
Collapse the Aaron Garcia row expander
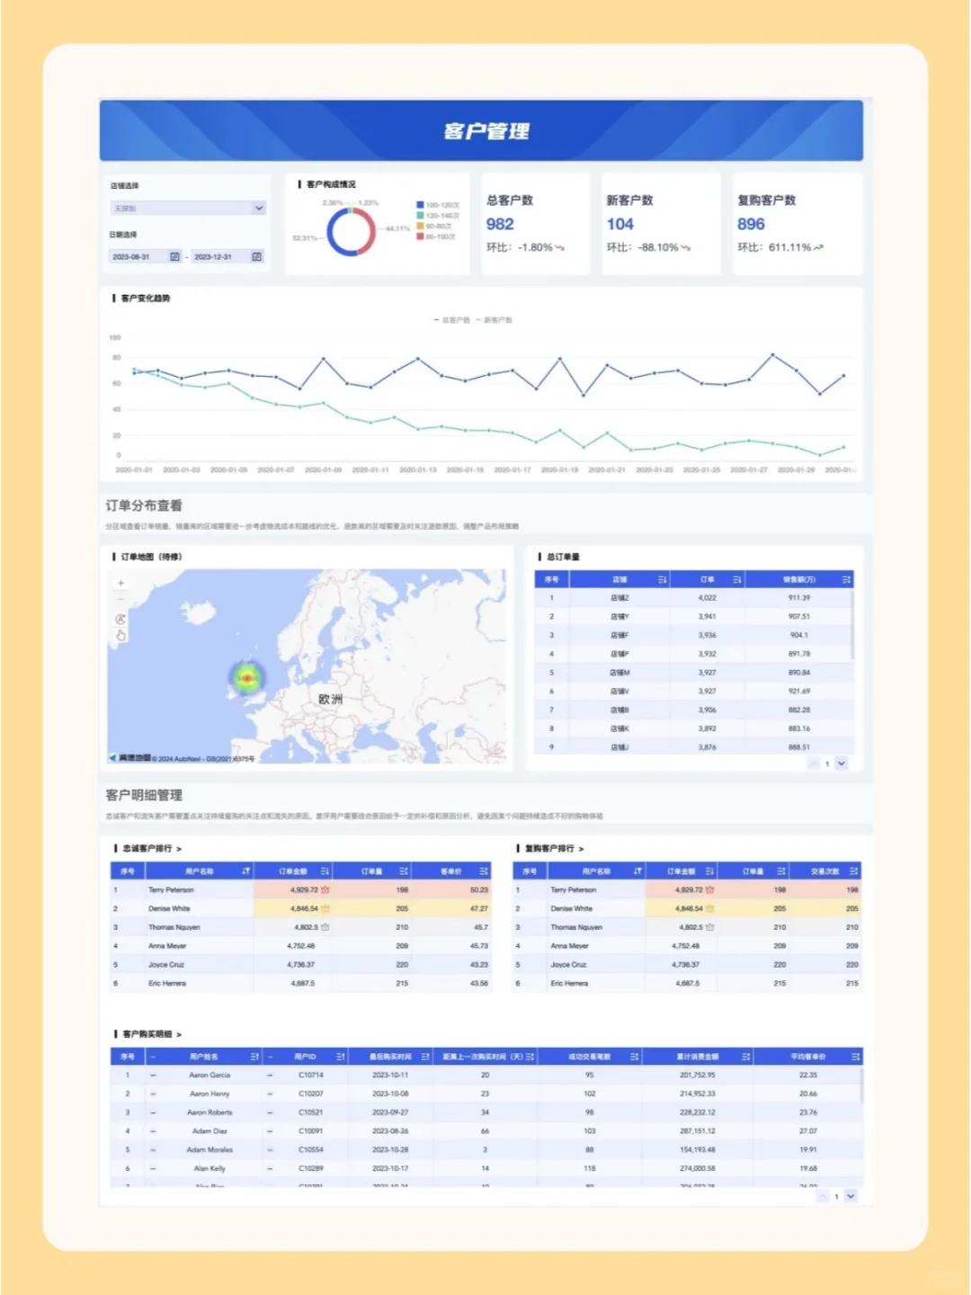click(x=153, y=1076)
